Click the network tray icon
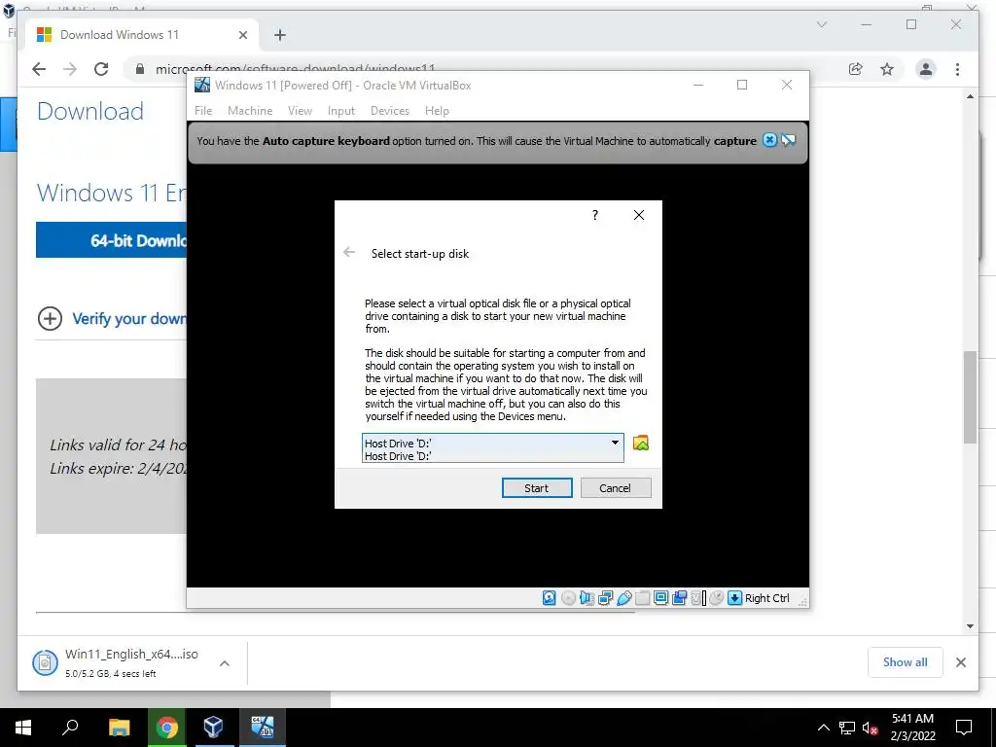Screen dimensions: 996x747 click(x=847, y=728)
